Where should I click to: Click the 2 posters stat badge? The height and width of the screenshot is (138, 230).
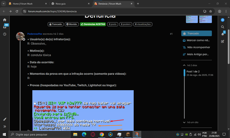(126, 24)
